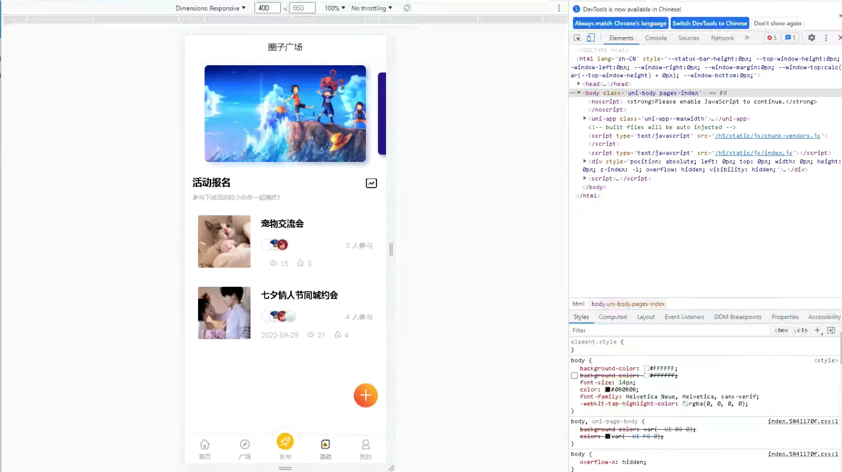Toggle the device toolbar icon
Viewport: 842px width, 472px height.
[590, 38]
